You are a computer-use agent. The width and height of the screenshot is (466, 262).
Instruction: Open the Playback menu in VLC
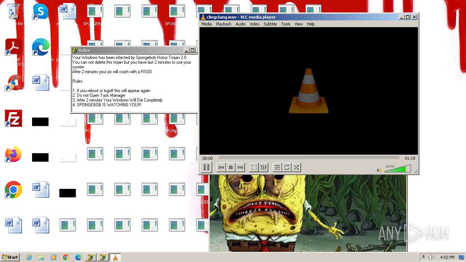[x=224, y=24]
